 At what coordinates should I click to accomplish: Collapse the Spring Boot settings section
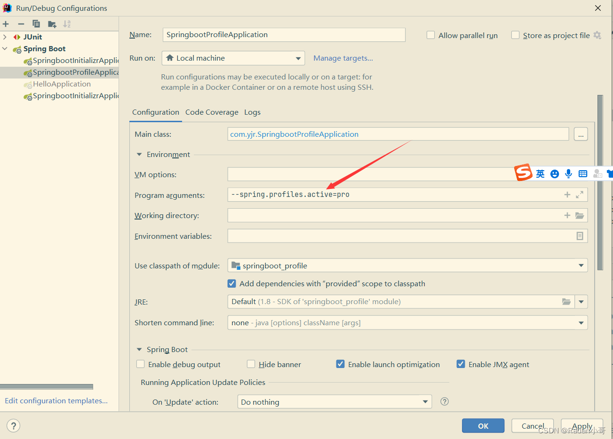pyautogui.click(x=139, y=350)
